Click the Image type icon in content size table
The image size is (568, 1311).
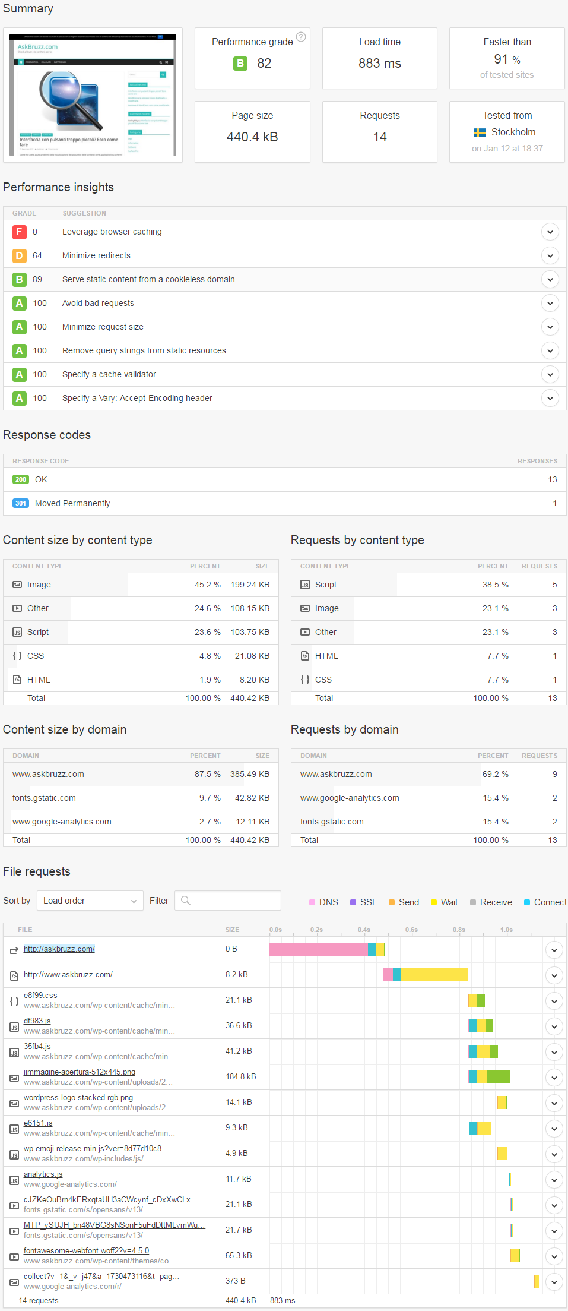17,585
